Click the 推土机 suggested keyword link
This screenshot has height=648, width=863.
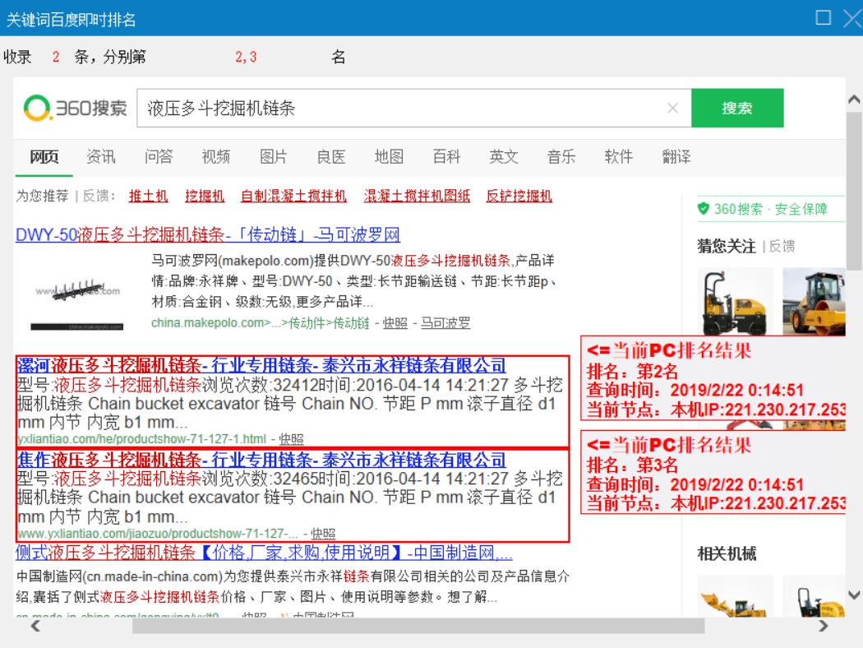148,196
